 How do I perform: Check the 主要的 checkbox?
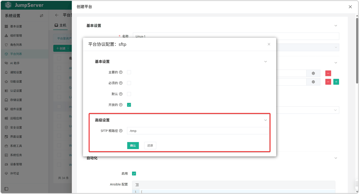coord(129,72)
